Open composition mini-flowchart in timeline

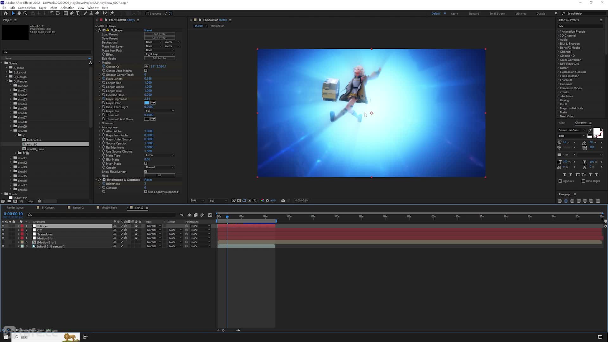pyautogui.click(x=181, y=215)
